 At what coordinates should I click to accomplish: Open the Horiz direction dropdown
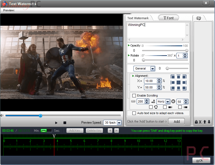point(168,102)
